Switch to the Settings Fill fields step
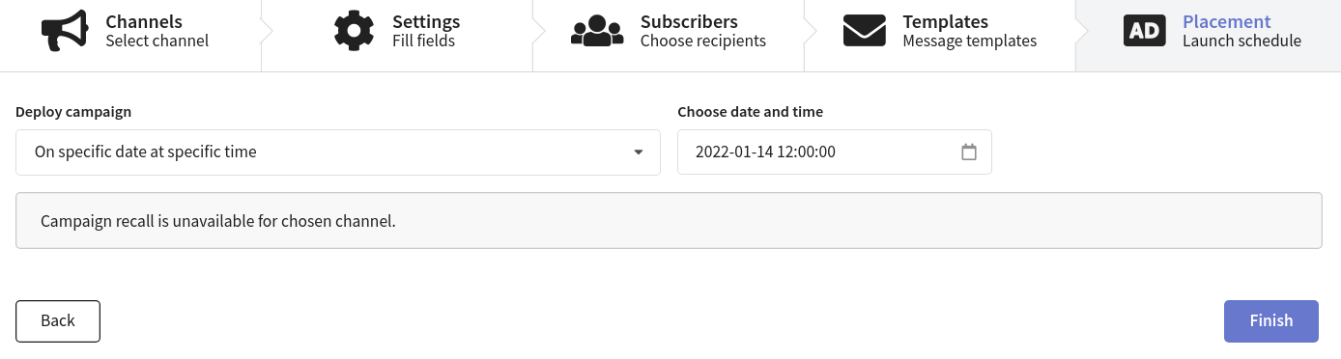 pos(397,36)
